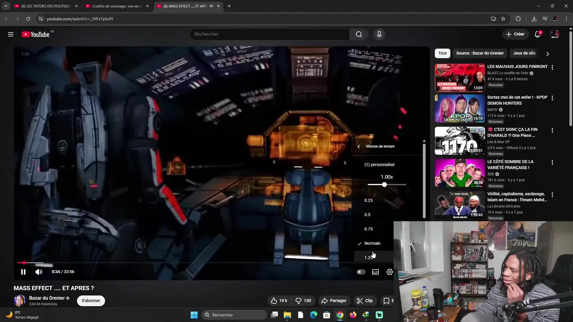Open File Explorer from the taskbar
The image size is (573, 322).
(x=287, y=315)
